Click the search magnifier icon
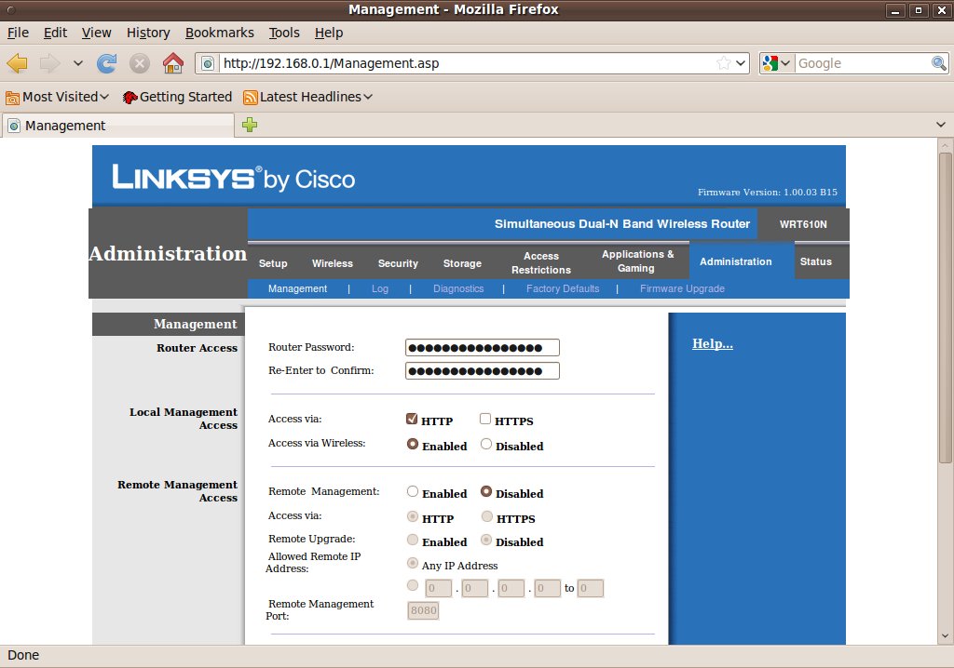This screenshot has width=954, height=668. point(939,63)
